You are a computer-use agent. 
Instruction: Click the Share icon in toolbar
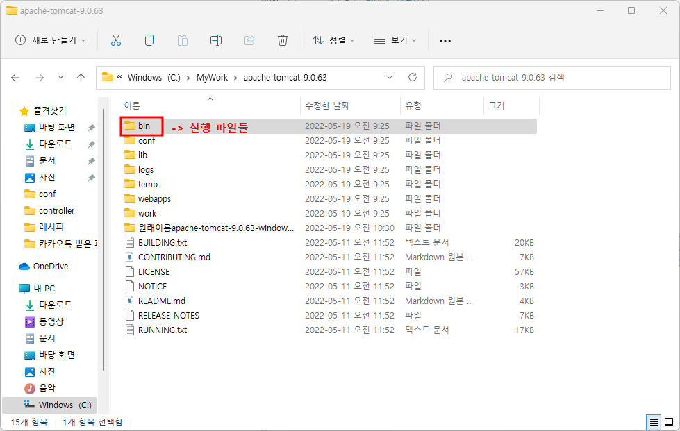coord(249,40)
